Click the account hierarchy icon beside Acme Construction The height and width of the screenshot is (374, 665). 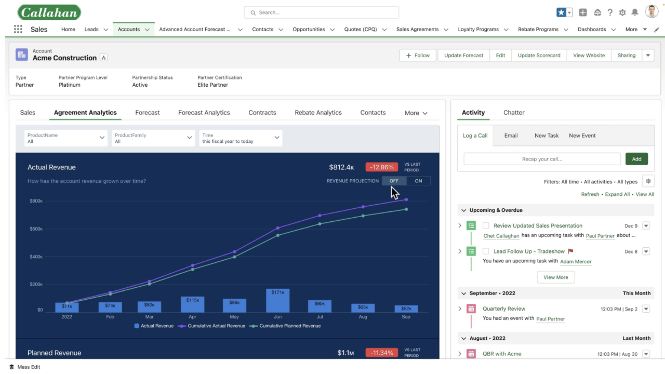[x=103, y=58]
